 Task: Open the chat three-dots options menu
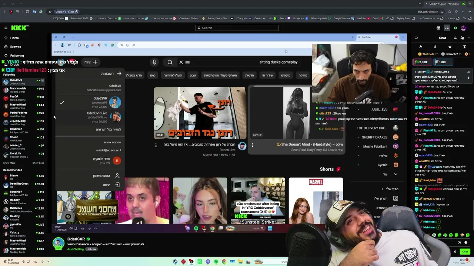point(468,38)
